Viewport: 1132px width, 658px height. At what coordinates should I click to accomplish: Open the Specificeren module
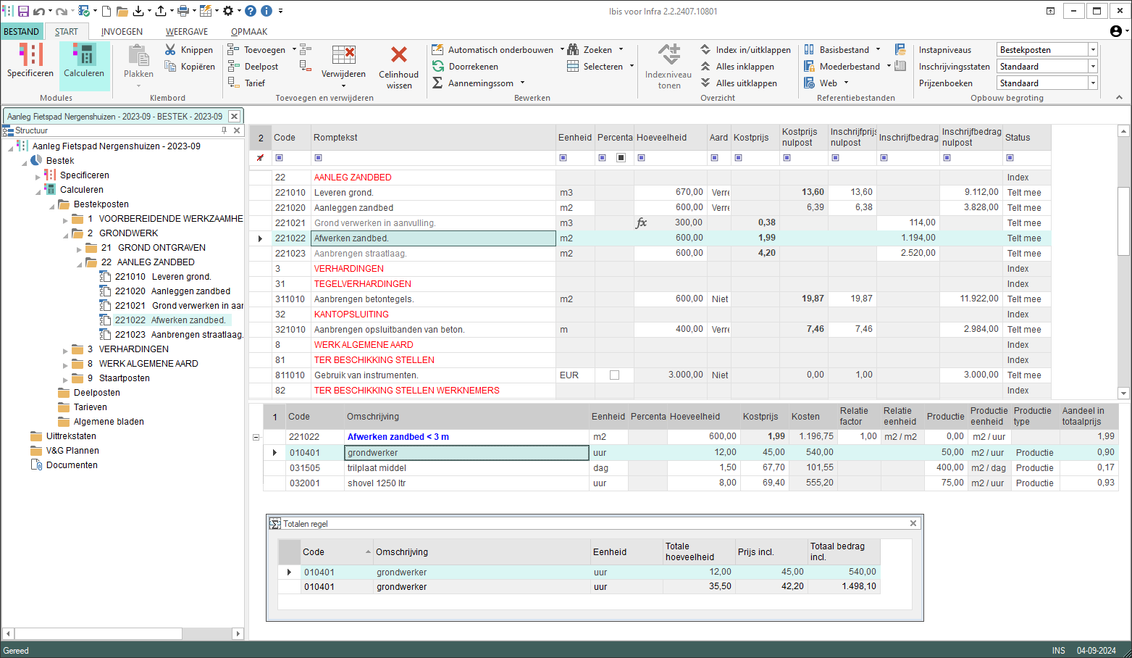pyautogui.click(x=30, y=61)
